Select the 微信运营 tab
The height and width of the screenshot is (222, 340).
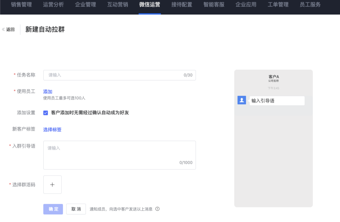coord(150,5)
